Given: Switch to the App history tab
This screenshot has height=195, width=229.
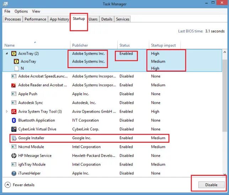Looking at the screenshot, I should (x=59, y=19).
